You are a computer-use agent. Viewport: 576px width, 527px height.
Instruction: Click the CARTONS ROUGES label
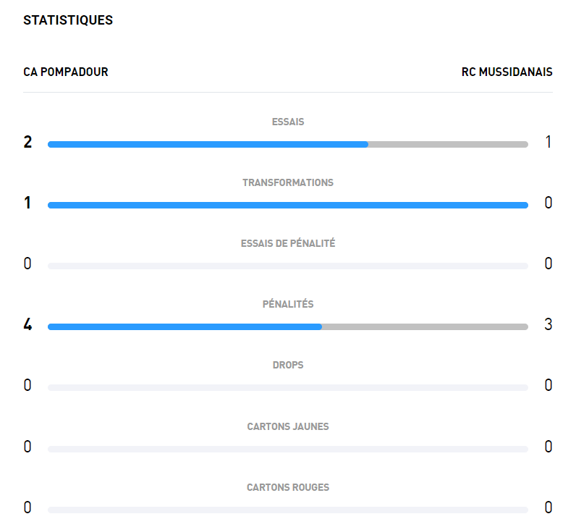pos(288,487)
